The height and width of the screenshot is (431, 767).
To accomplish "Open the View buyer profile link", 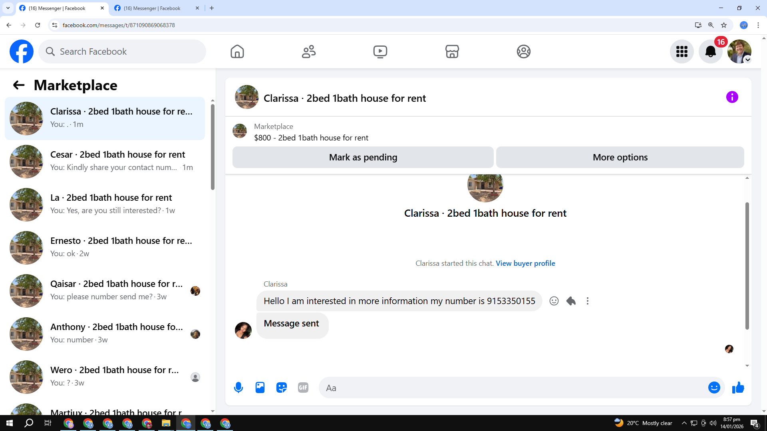I will [x=525, y=263].
